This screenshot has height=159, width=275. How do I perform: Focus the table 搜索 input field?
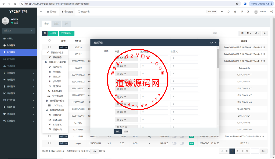[x=225, y=33]
